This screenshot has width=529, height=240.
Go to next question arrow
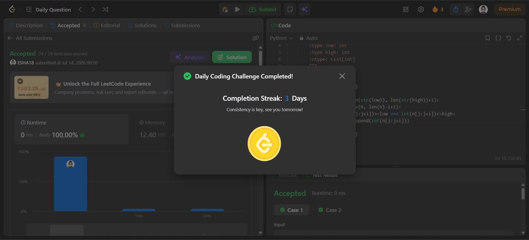click(x=93, y=9)
